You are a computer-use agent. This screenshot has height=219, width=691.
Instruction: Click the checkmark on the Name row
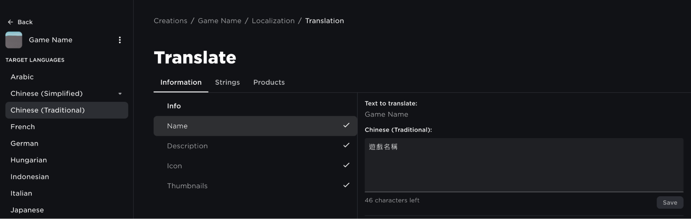point(346,125)
